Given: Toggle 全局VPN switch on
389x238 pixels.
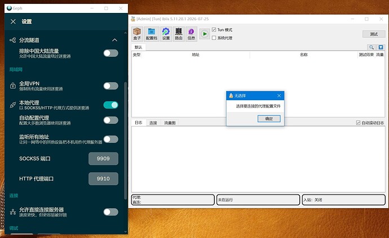Looking at the screenshot, I should (x=110, y=86).
